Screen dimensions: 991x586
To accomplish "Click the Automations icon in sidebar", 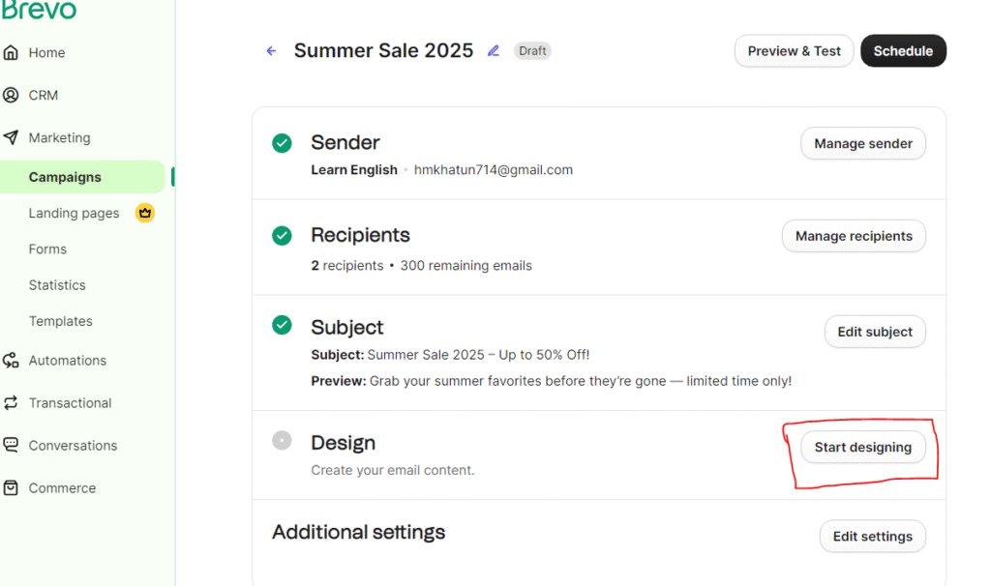I will click(11, 361).
